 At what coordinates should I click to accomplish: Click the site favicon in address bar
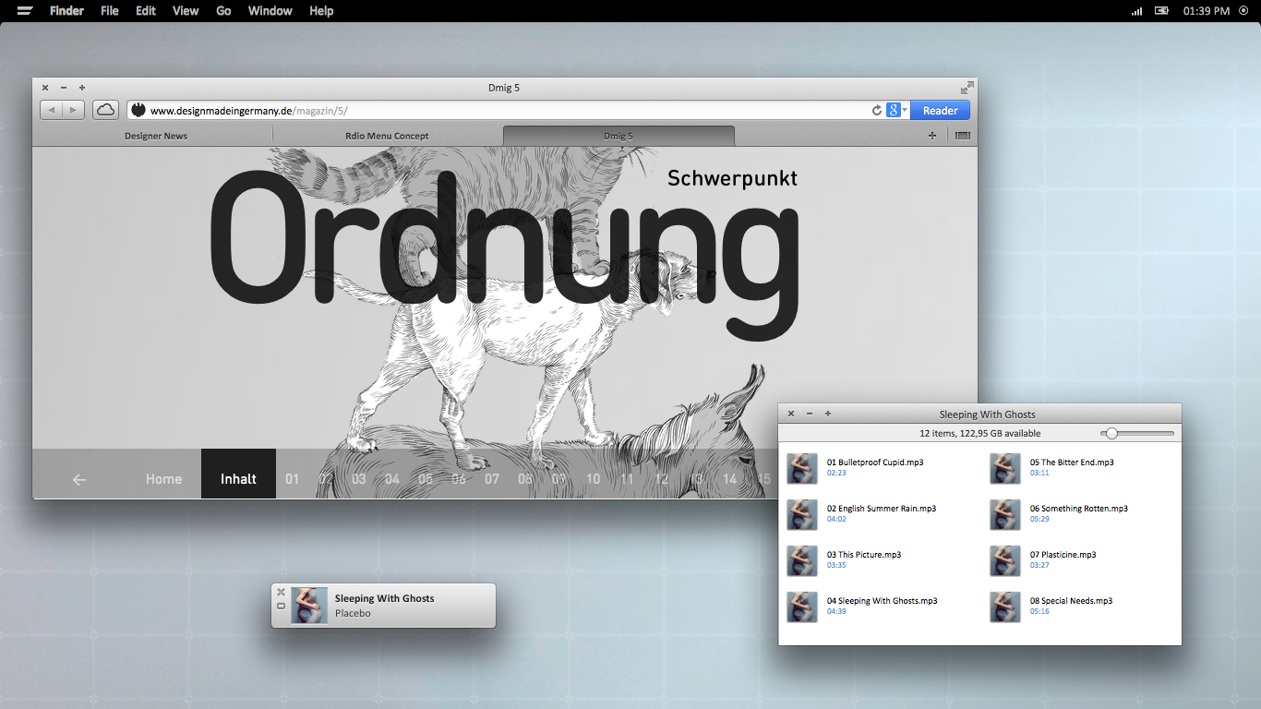pyautogui.click(x=138, y=110)
